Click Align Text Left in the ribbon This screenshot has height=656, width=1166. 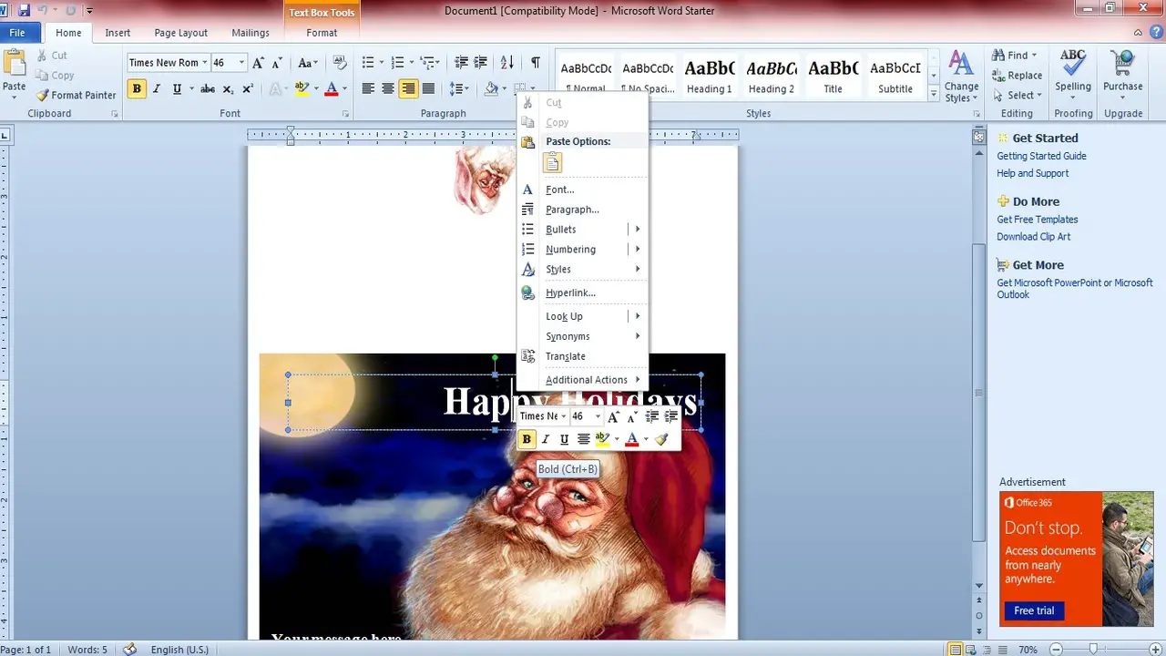click(368, 88)
